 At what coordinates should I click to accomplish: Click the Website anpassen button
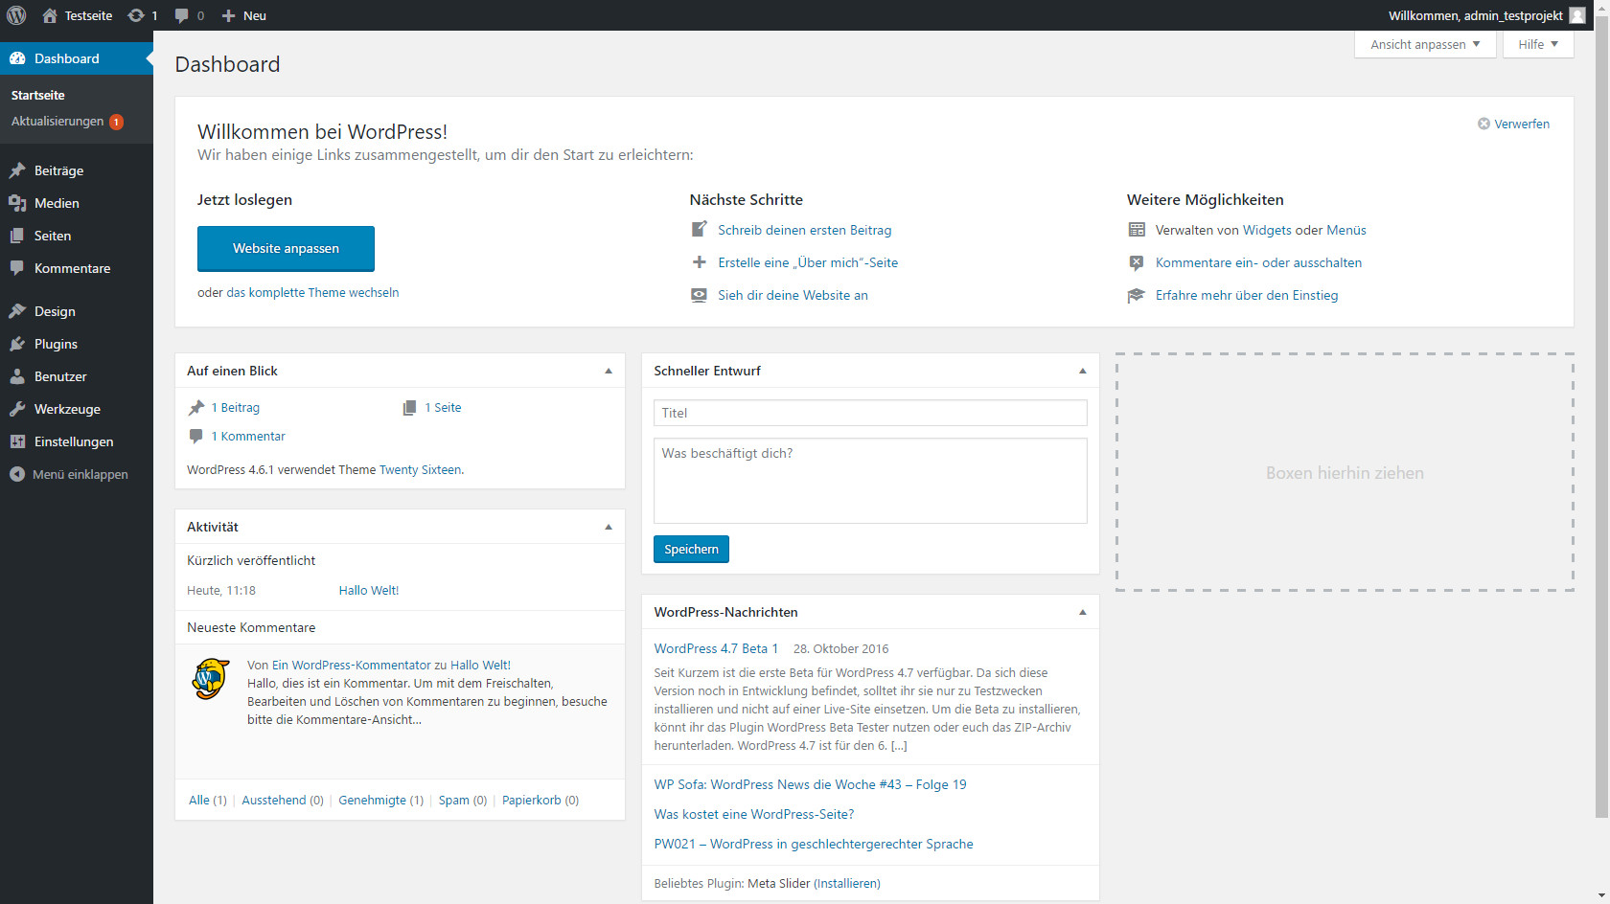pyautogui.click(x=286, y=248)
